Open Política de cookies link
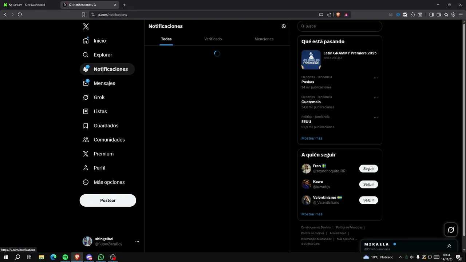Image resolution: width=466 pixels, height=262 pixels. pyautogui.click(x=312, y=233)
